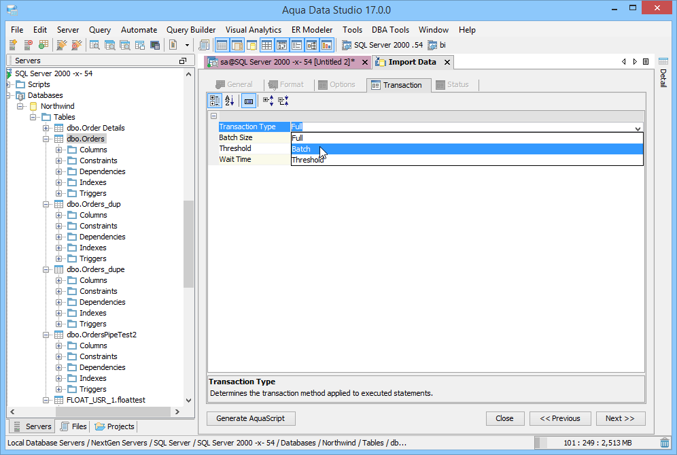Click the Servers panel restore icon

183,61
